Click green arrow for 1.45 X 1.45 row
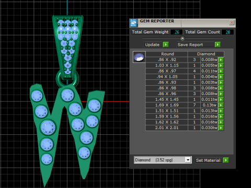 221,99
